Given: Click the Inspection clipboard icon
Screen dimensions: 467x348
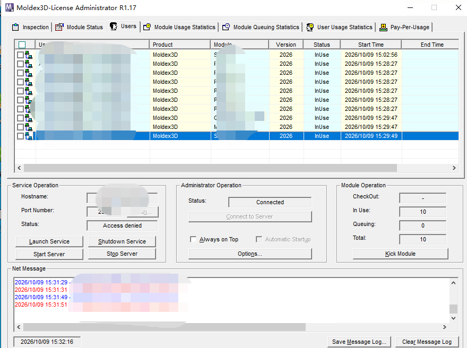Looking at the screenshot, I should (x=15, y=27).
